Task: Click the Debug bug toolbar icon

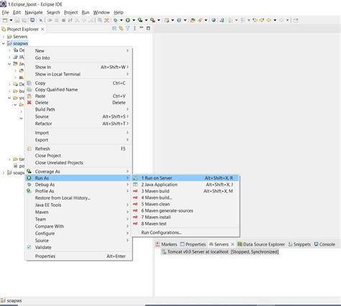Action: [116, 20]
